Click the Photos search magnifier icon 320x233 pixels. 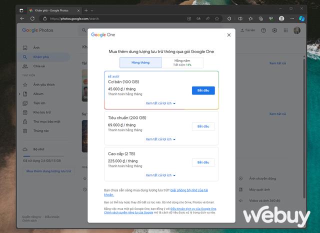(x=84, y=30)
